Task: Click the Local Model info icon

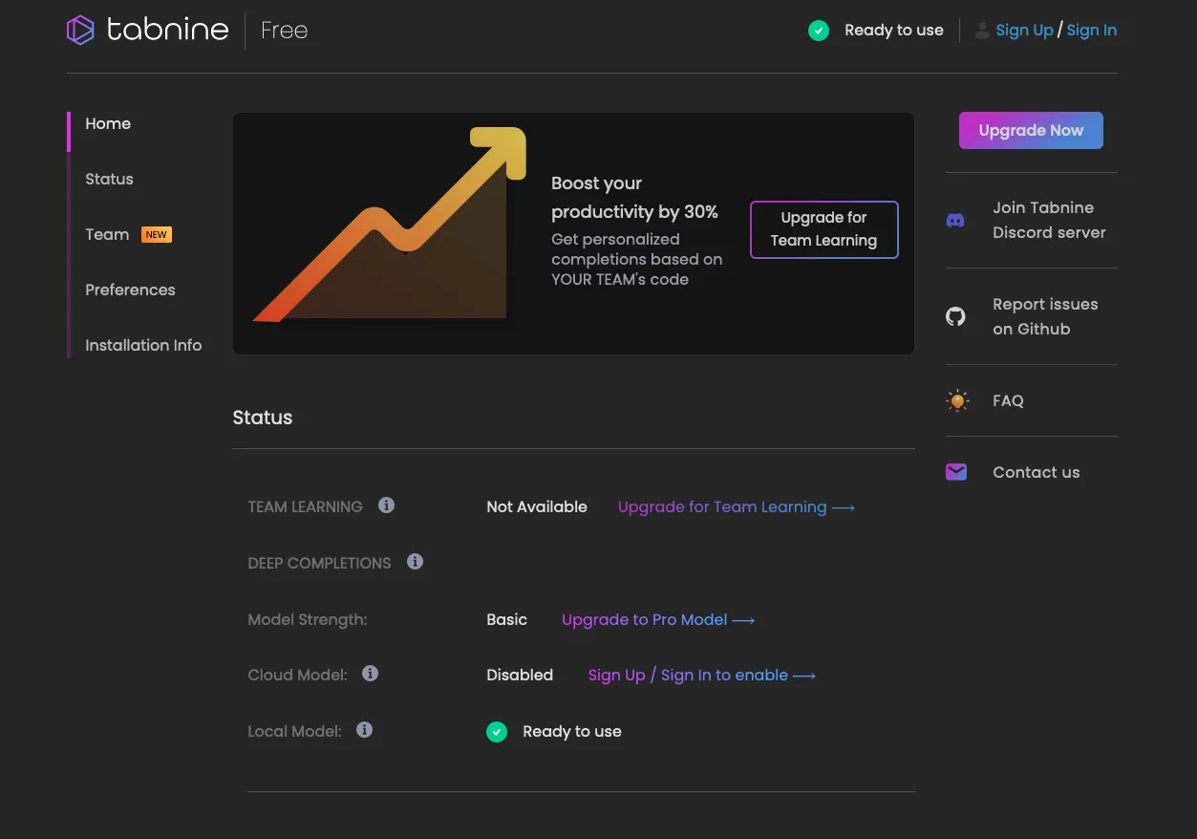Action: [x=364, y=730]
